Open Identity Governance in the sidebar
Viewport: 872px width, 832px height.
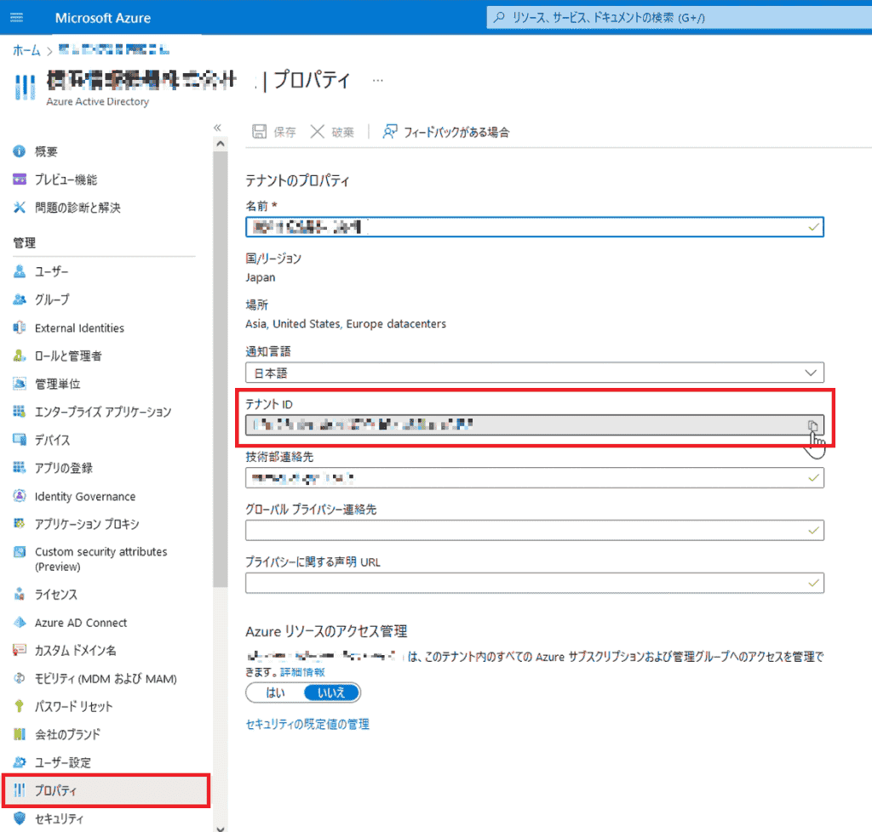pyautogui.click(x=85, y=497)
